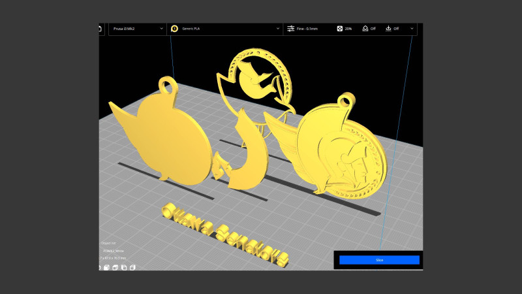This screenshot has height=294, width=522.
Task: Select the right view cube icon
Action: click(x=132, y=267)
